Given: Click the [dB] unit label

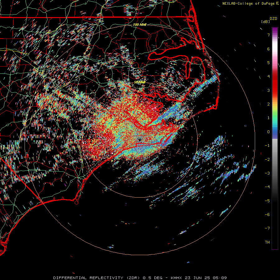Looking at the screenshot, I should (x=266, y=21).
